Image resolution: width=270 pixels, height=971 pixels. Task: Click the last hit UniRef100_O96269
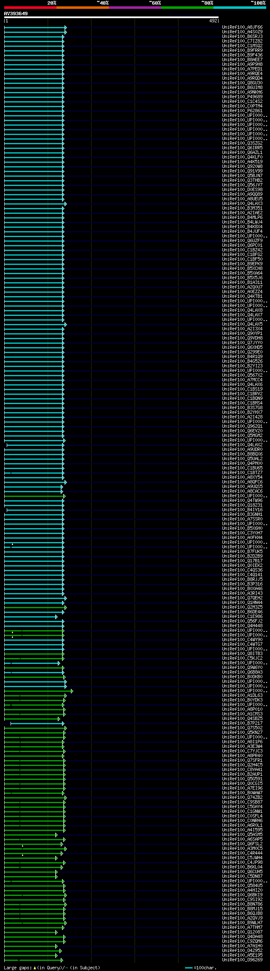[x=242, y=960]
